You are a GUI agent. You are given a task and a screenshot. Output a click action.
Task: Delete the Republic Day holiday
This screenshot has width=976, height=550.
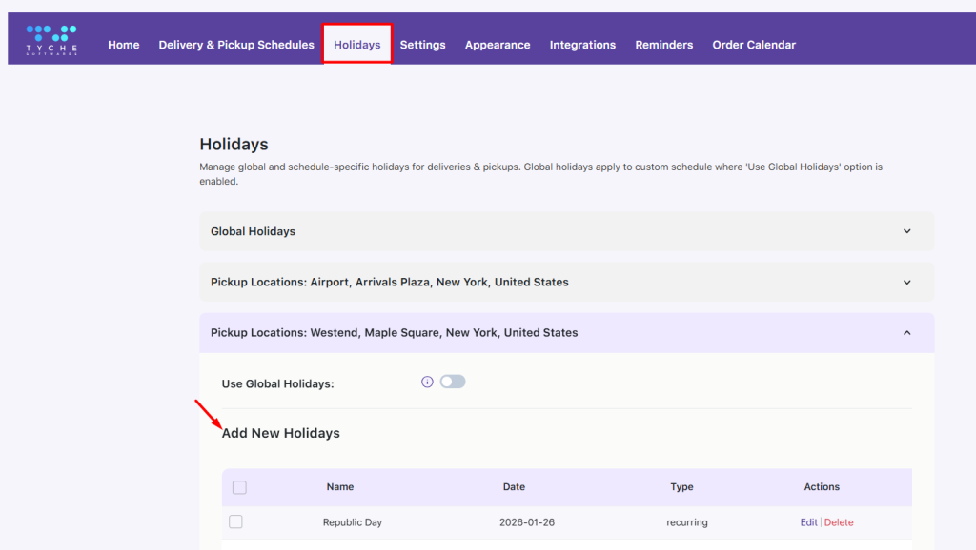(839, 521)
